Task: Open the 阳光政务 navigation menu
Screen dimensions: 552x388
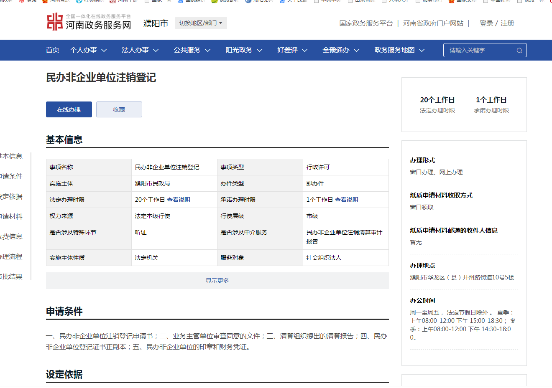Action: click(244, 50)
